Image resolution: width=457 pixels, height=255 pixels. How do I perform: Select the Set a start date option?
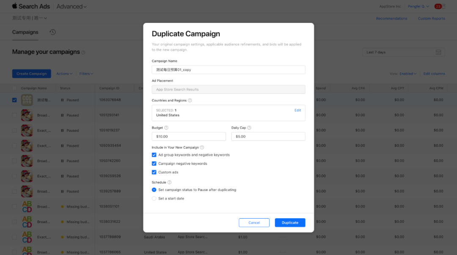point(154,198)
